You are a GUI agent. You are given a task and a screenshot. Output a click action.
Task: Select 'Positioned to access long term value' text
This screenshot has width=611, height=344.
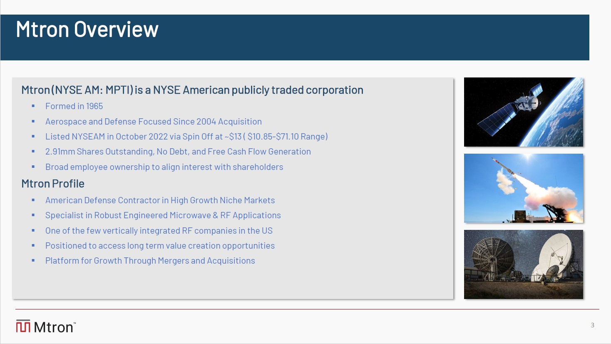pos(160,246)
